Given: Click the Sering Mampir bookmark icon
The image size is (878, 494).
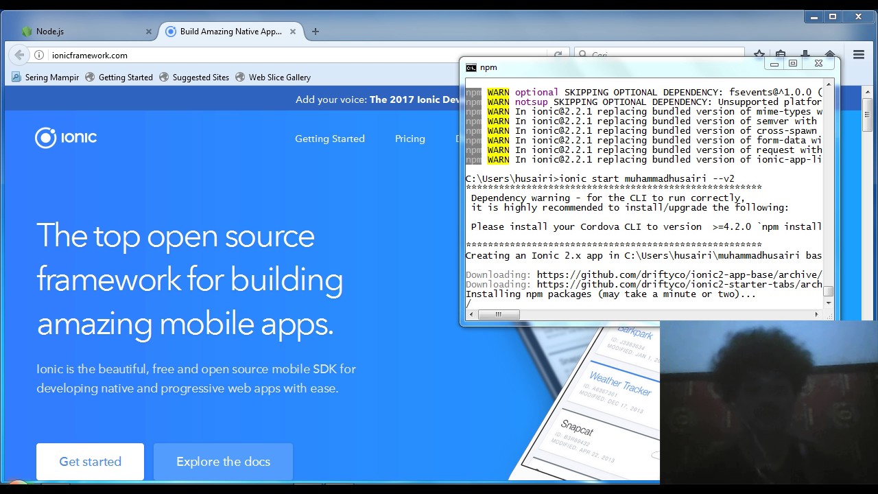Looking at the screenshot, I should (17, 78).
